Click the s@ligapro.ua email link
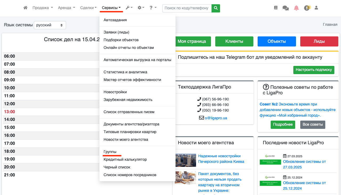Image resolution: width=341 pixels, height=195 pixels. (x=216, y=118)
